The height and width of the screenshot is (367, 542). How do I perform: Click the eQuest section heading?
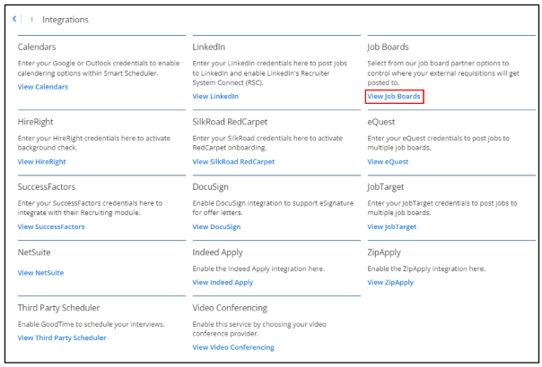pos(381,122)
